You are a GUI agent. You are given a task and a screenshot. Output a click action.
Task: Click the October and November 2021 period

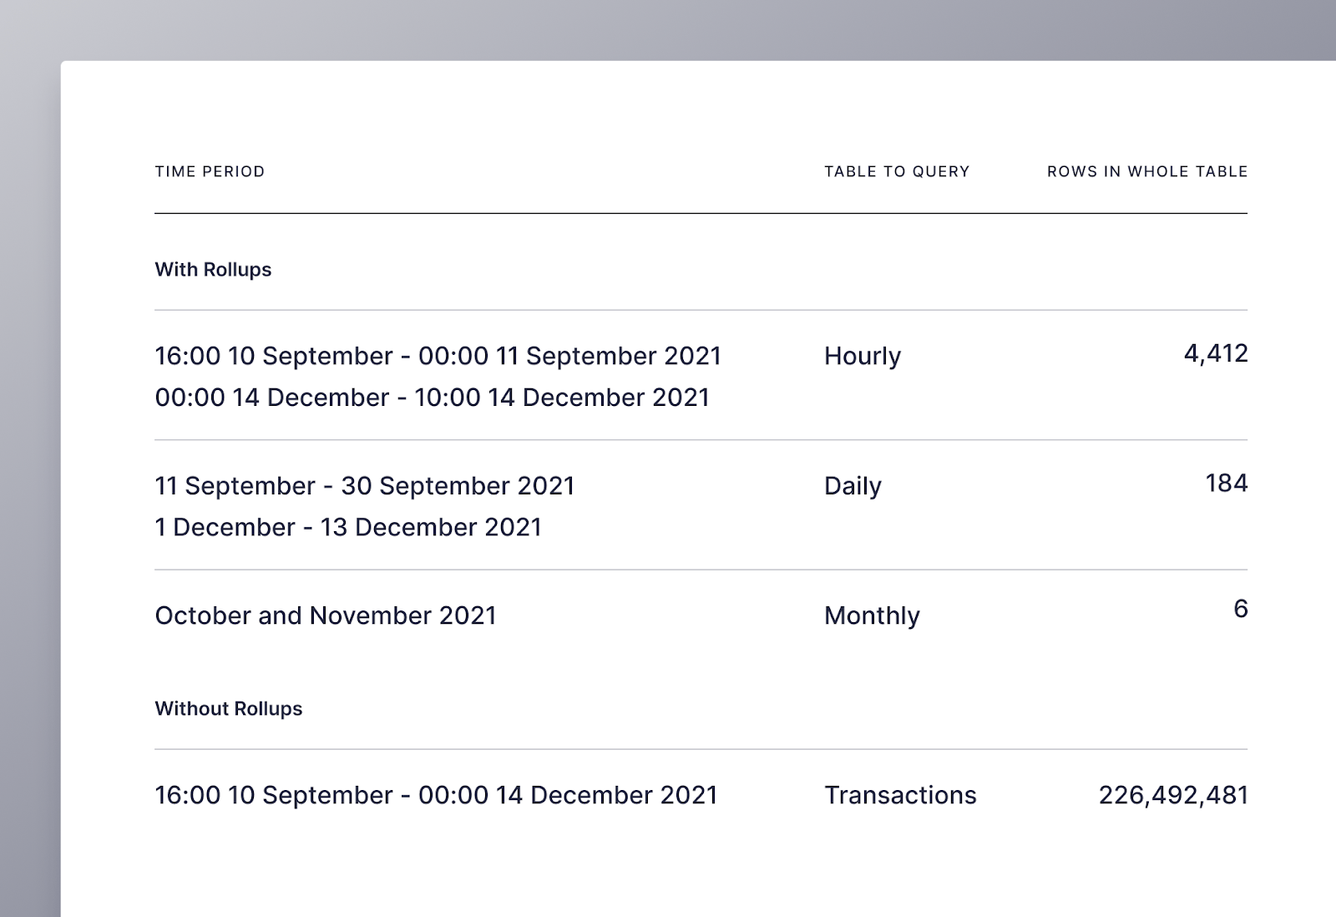point(326,616)
